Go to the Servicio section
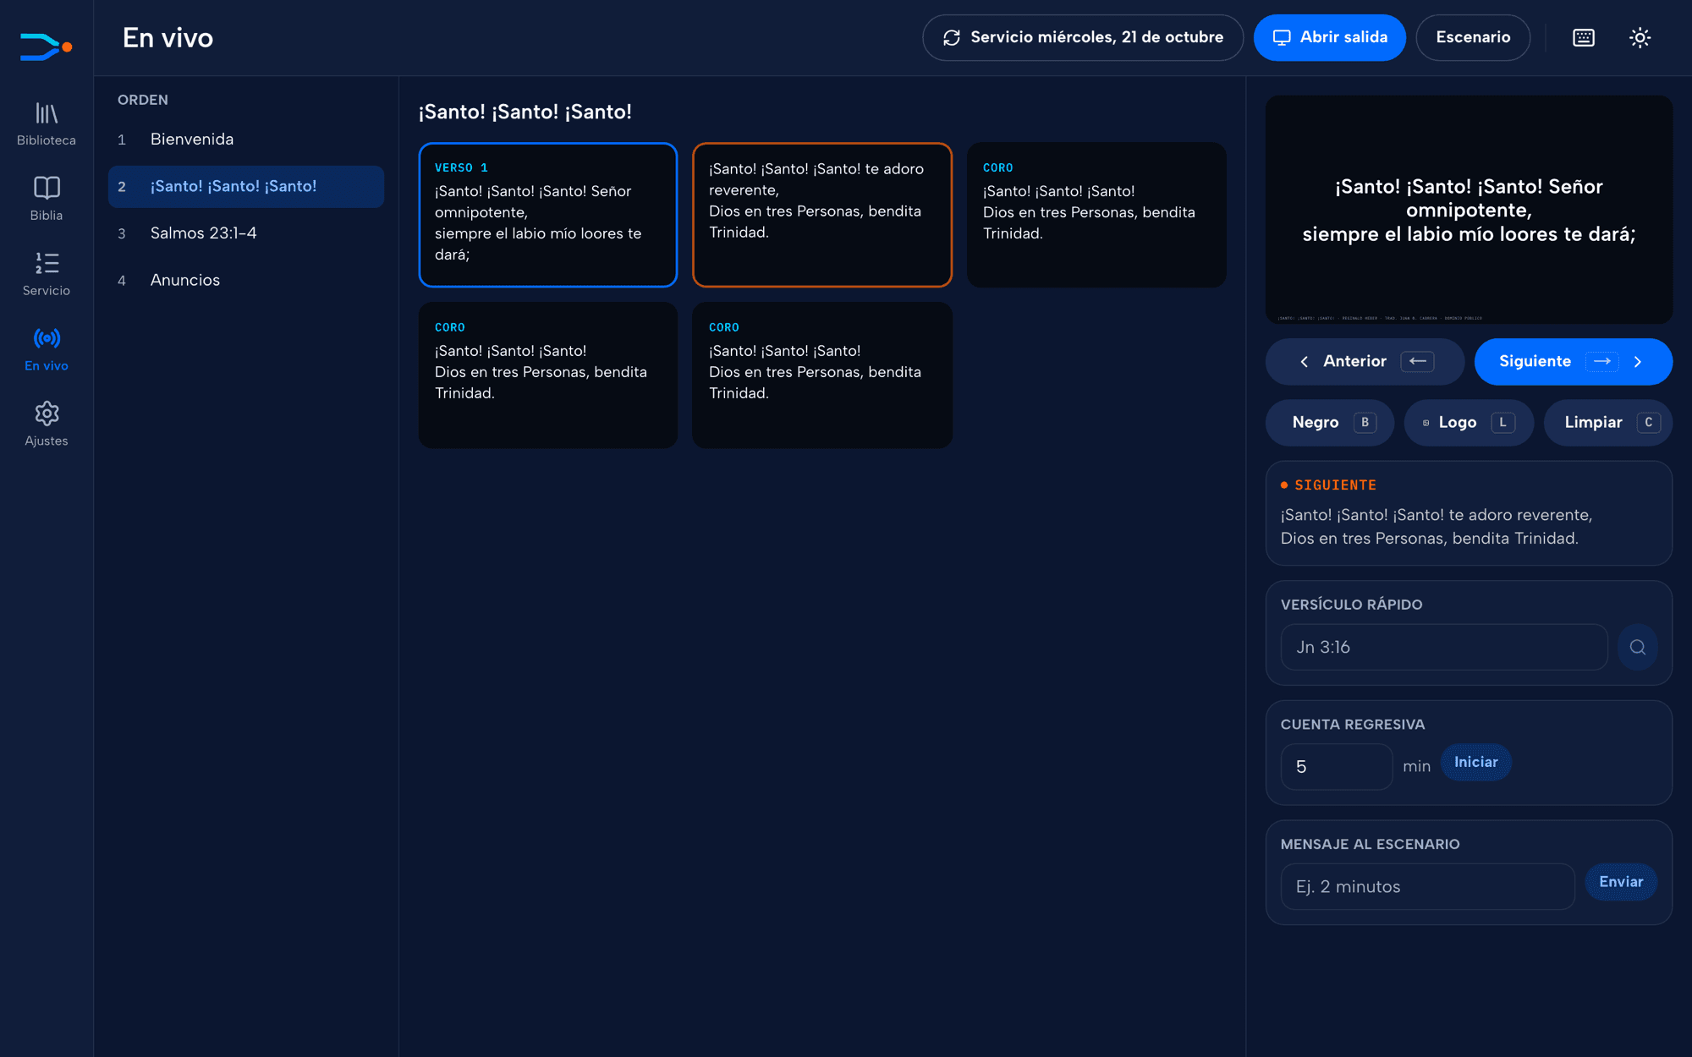 click(x=47, y=274)
